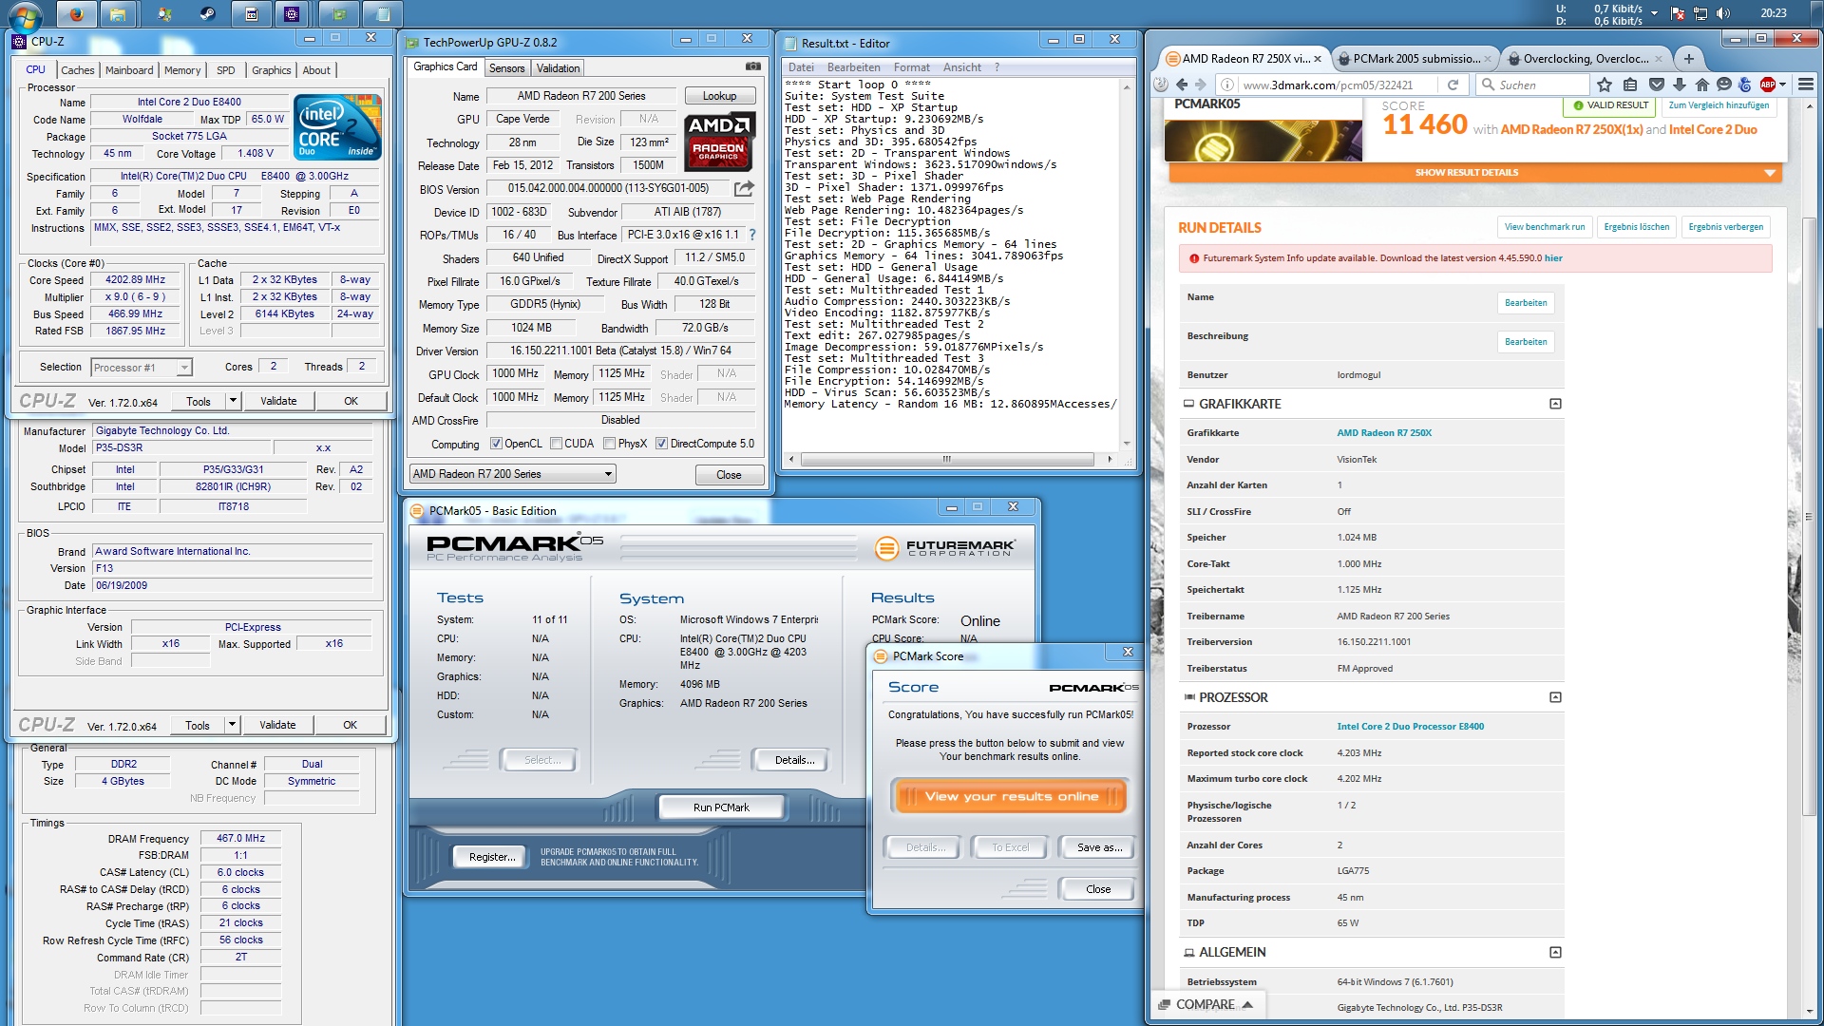1824x1026 pixels.
Task: Click the bookmark star icon in Firefox
Action: point(1605,85)
